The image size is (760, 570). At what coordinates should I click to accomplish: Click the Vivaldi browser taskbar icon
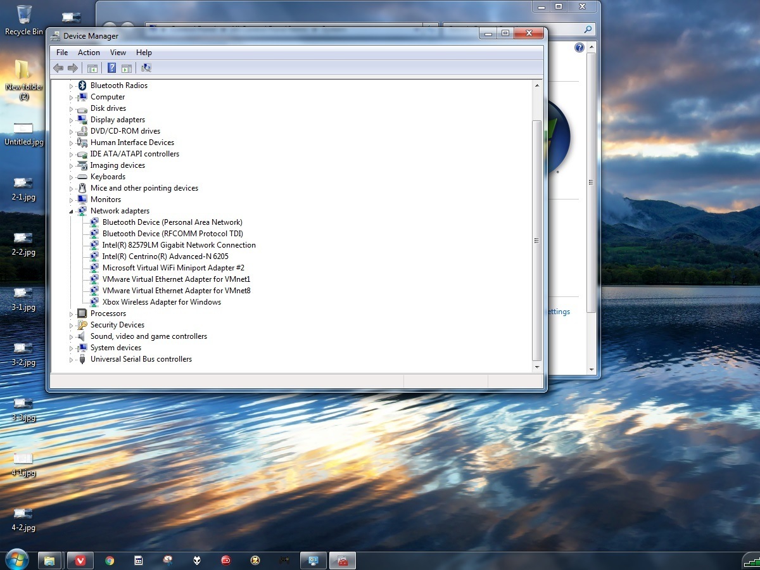pyautogui.click(x=80, y=560)
